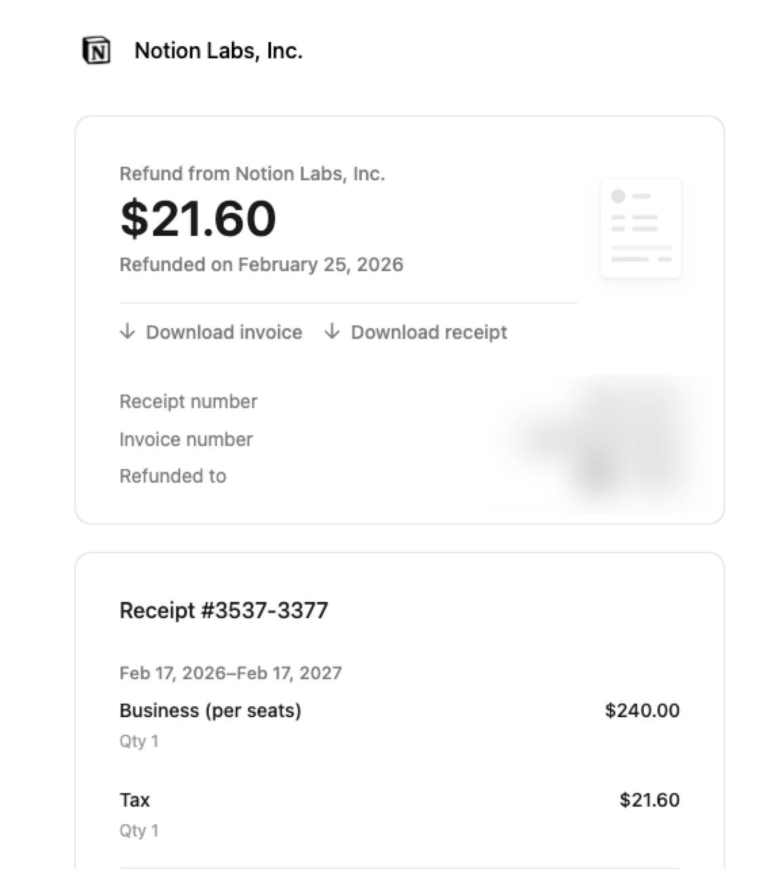Image resolution: width=778 pixels, height=869 pixels.
Task: Click the Receipt number label
Action: pos(188,401)
